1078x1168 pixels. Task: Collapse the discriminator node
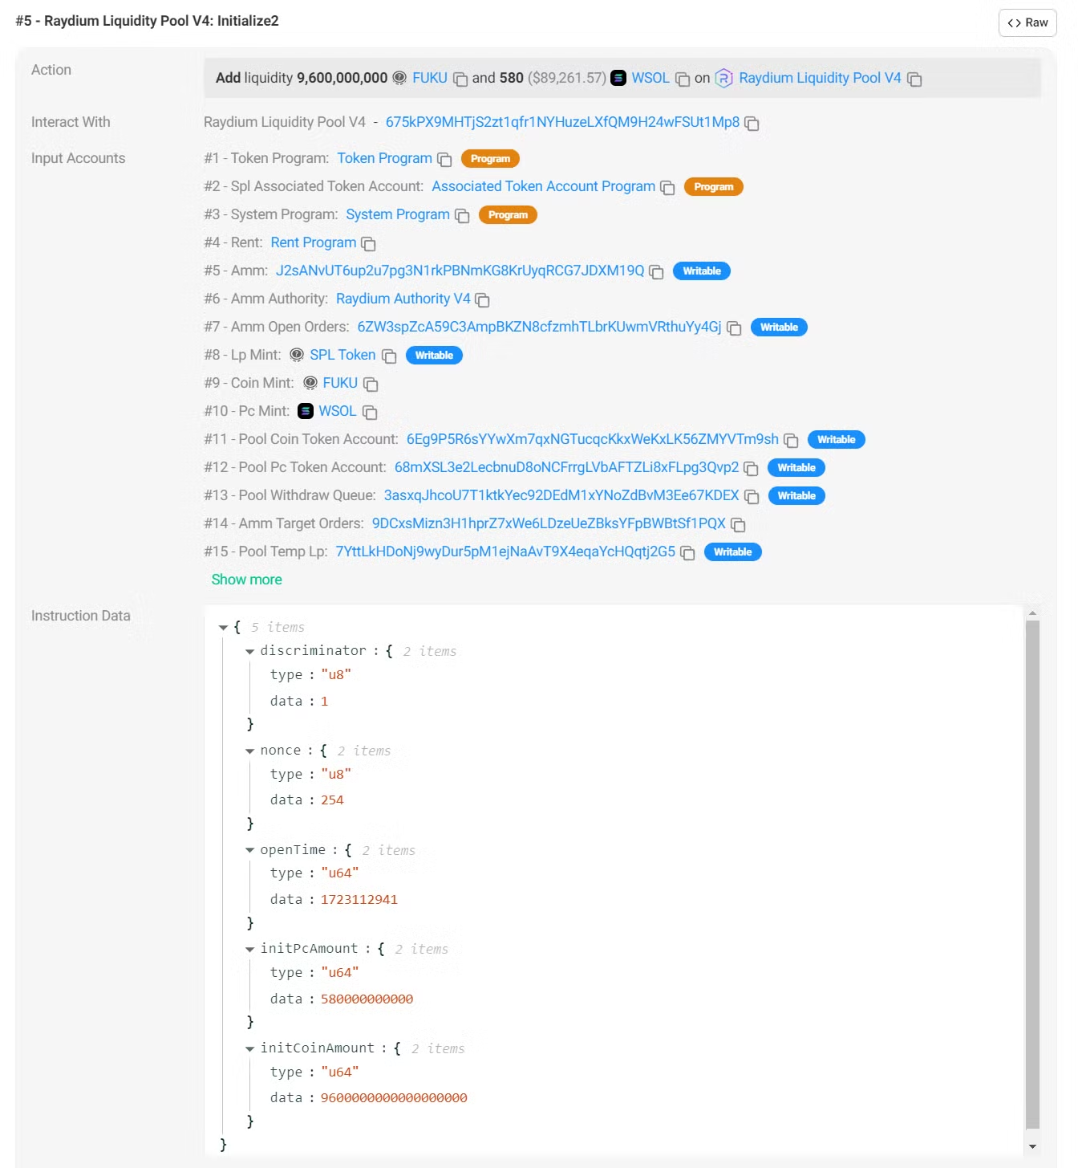(249, 652)
